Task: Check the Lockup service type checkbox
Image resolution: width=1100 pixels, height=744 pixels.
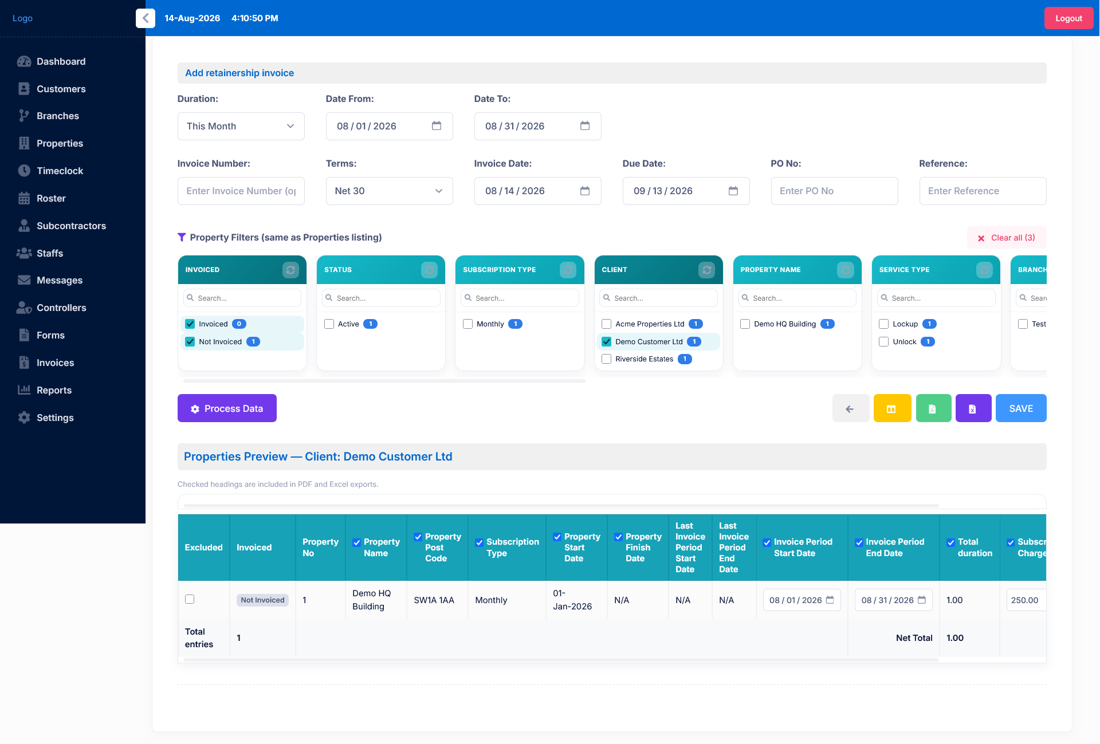Action: click(x=884, y=324)
